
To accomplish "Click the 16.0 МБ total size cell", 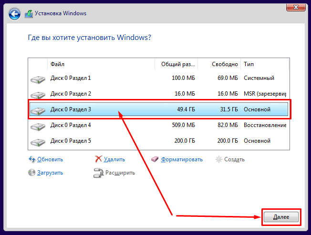I will click(185, 94).
